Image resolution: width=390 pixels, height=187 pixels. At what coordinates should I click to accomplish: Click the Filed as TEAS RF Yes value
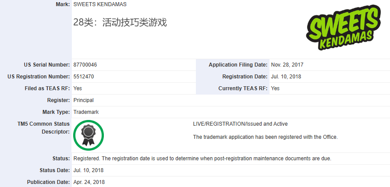click(78, 88)
